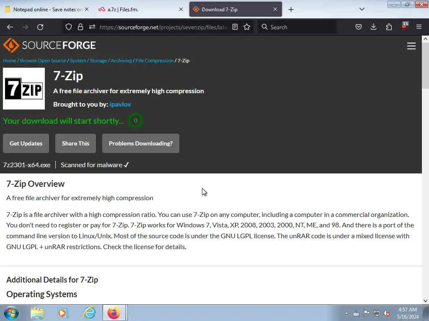429x321 pixels.
Task: Go back using the browser back arrow
Action: [10, 27]
